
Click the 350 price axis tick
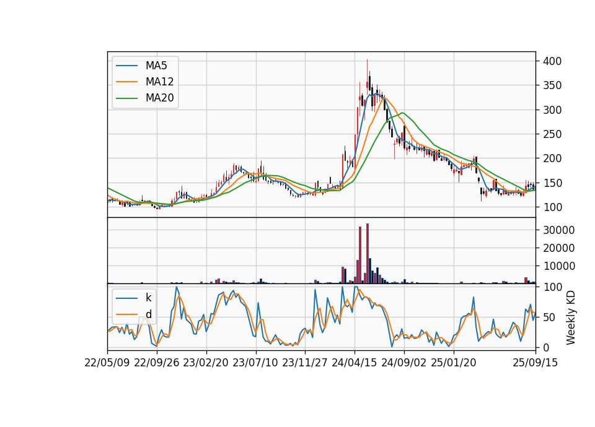click(552, 85)
